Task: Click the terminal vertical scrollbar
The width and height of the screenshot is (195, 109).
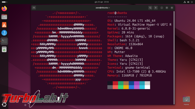Action: 174,58
